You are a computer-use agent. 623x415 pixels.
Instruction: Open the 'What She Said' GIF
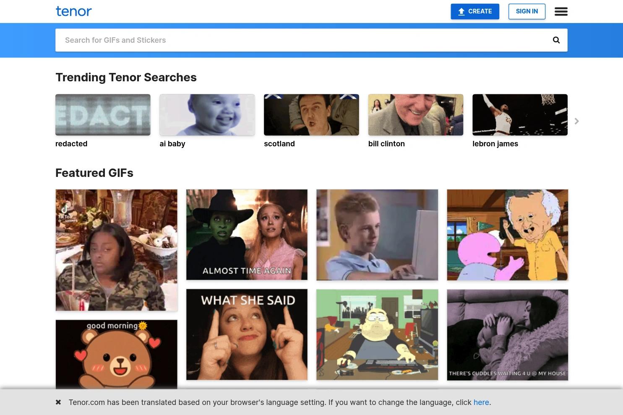247,335
